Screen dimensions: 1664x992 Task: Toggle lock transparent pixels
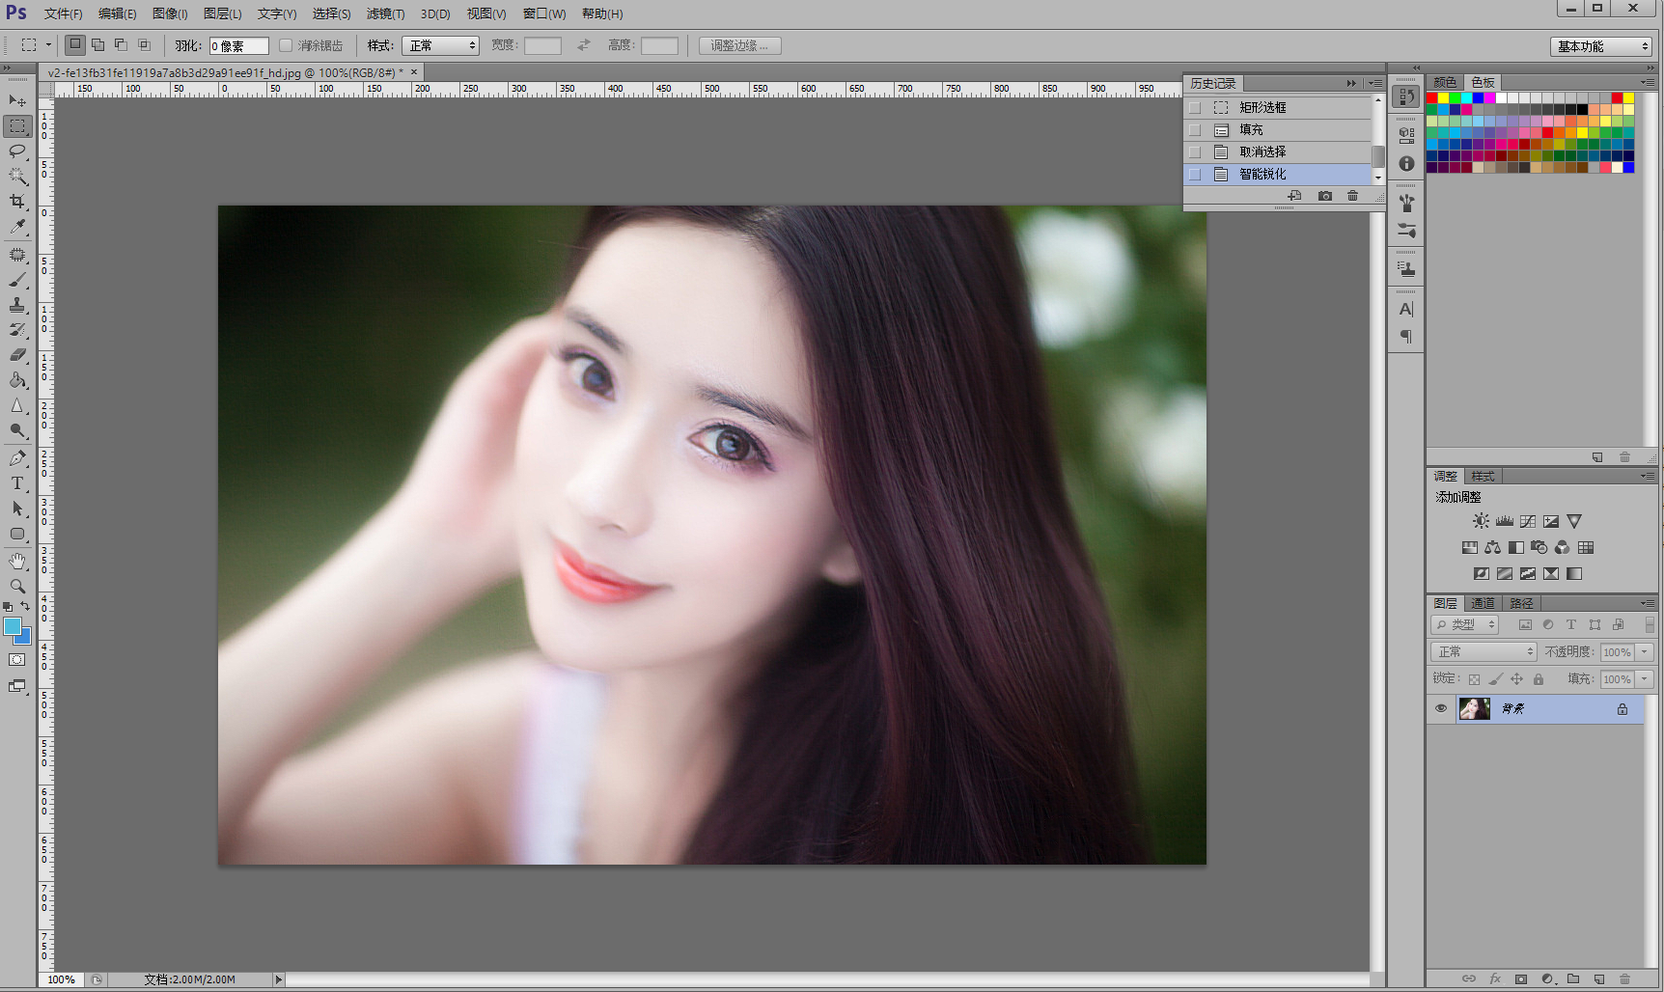point(1474,679)
